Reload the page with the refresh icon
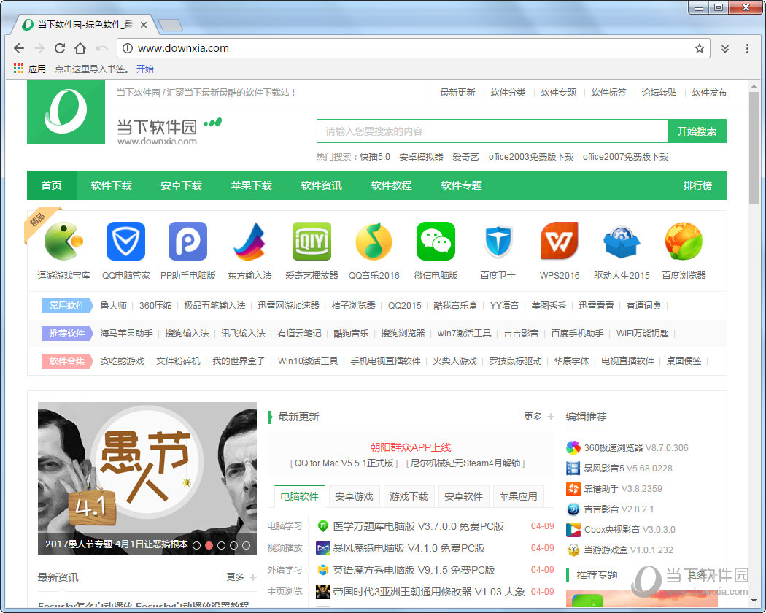 (x=60, y=48)
